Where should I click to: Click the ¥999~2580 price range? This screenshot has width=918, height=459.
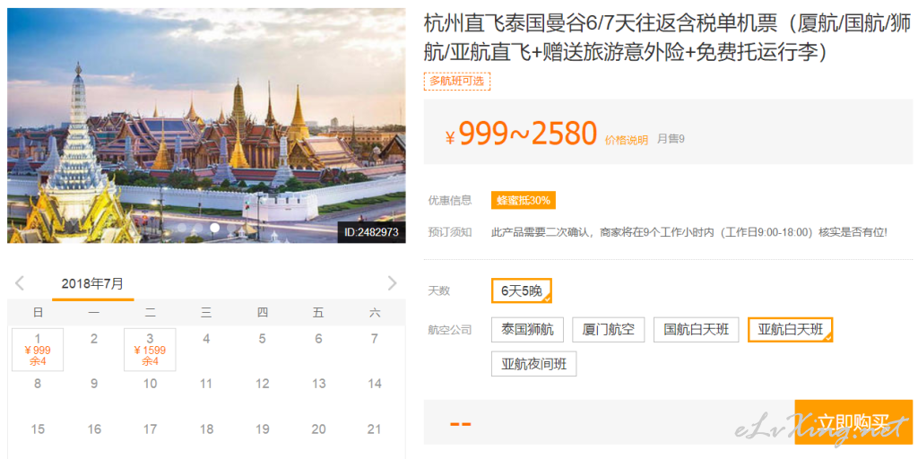(x=521, y=134)
